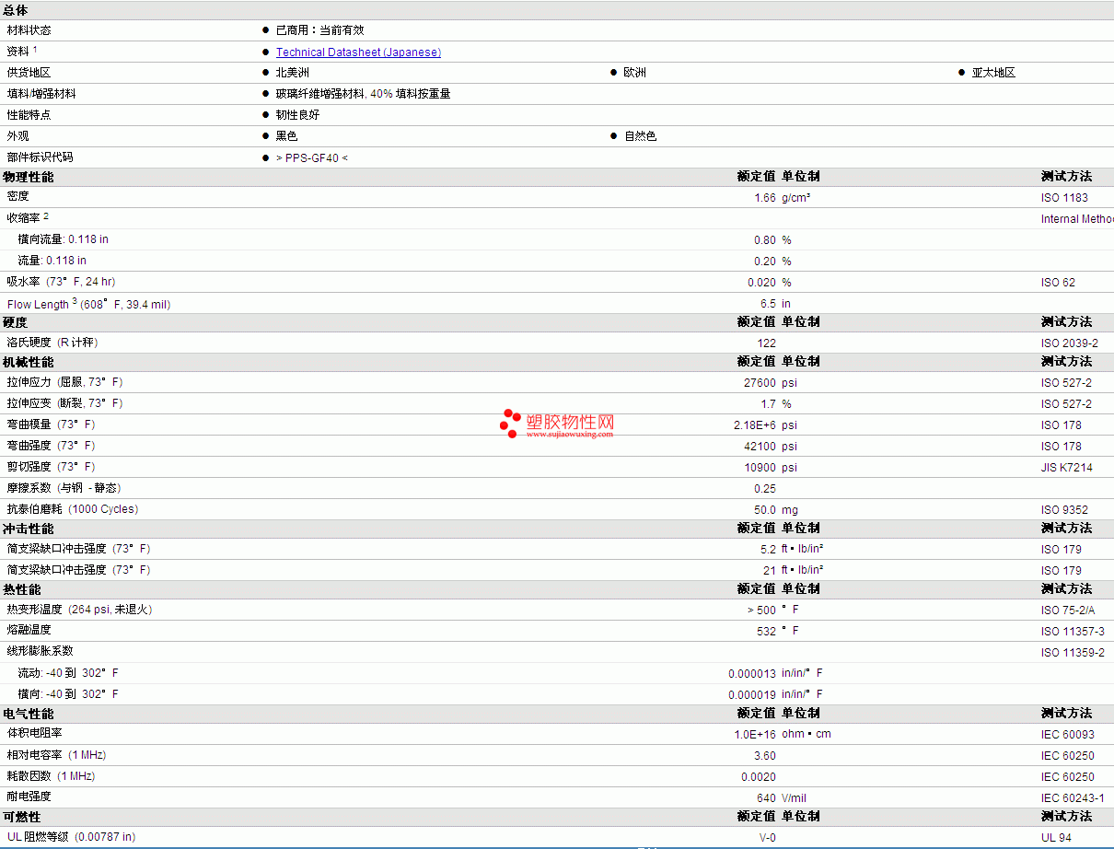This screenshot has height=849, width=1114.
Task: Select the appearance value 自然色
Action: click(x=641, y=136)
